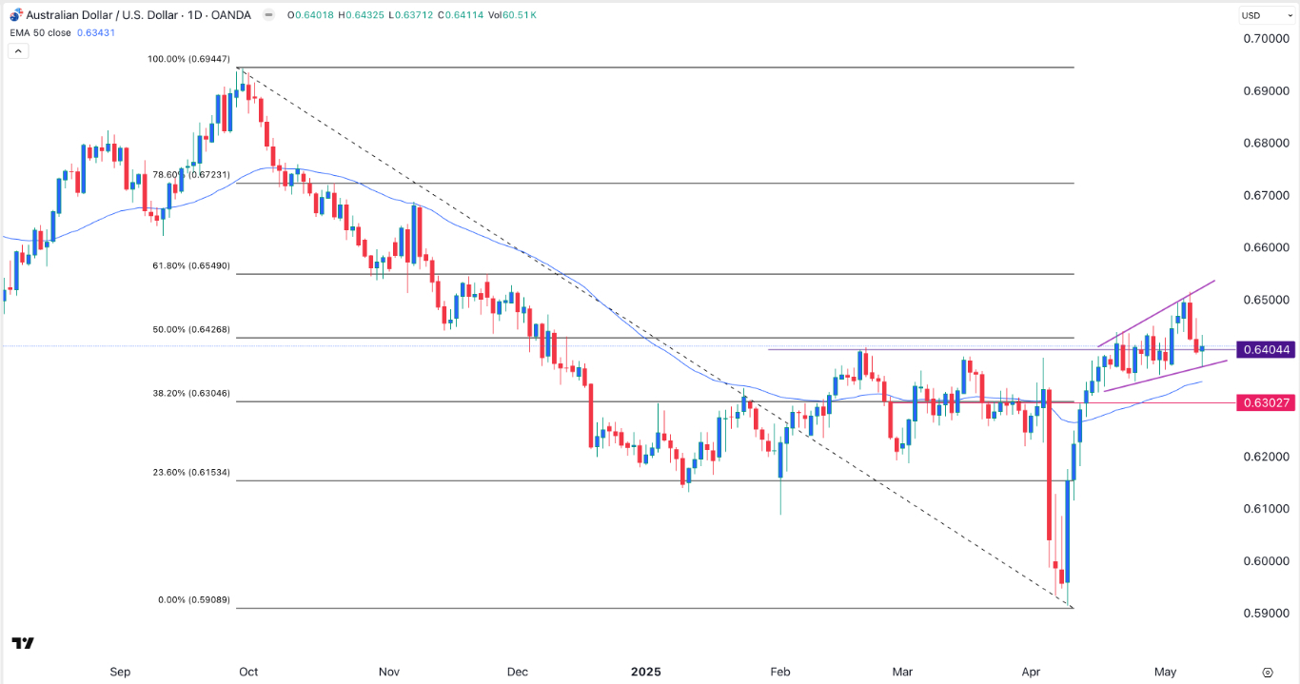Click the 0.70000 price scale label

pos(1265,39)
